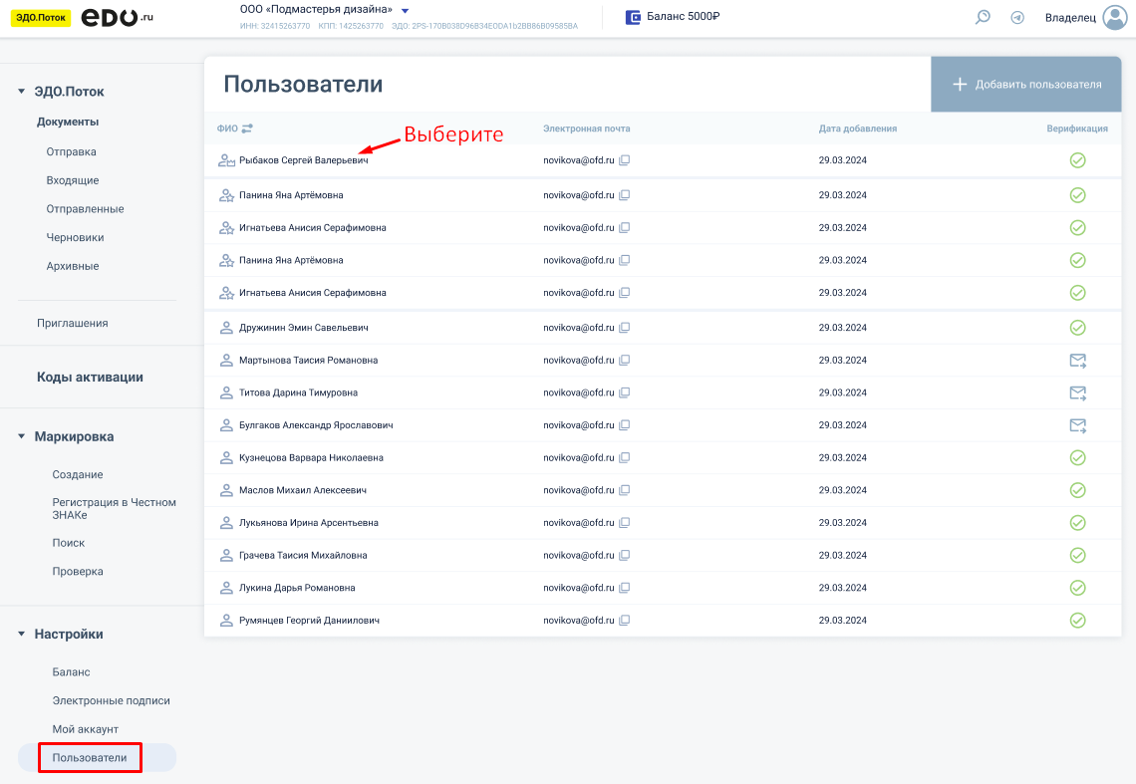Open Входящие in the sidebar
The height and width of the screenshot is (784, 1136).
pyautogui.click(x=72, y=180)
